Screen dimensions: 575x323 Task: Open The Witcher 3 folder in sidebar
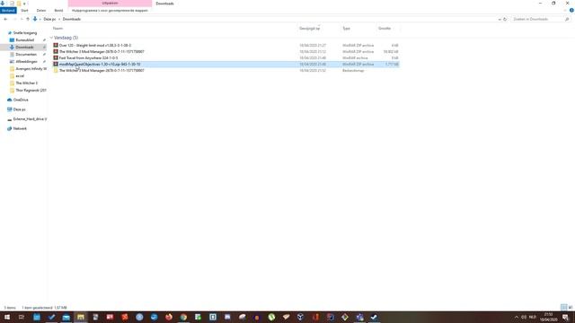[26, 83]
